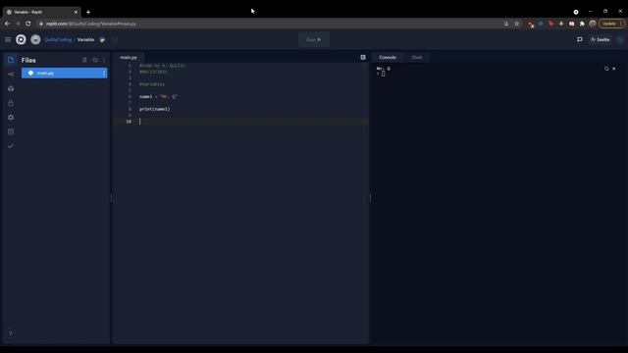
Task: Open the chat speech bubble icon
Action: tap(580, 39)
